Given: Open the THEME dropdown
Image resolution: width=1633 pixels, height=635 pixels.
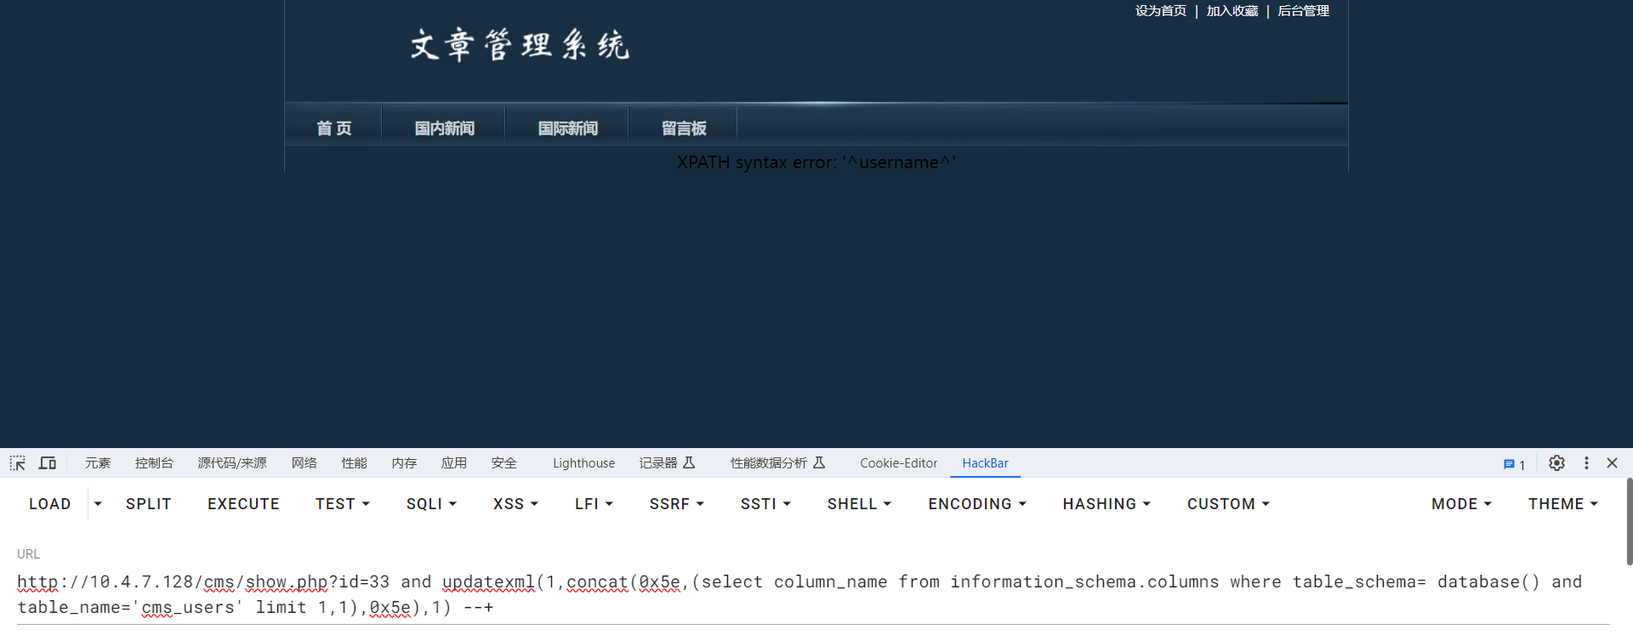Looking at the screenshot, I should click(x=1562, y=504).
